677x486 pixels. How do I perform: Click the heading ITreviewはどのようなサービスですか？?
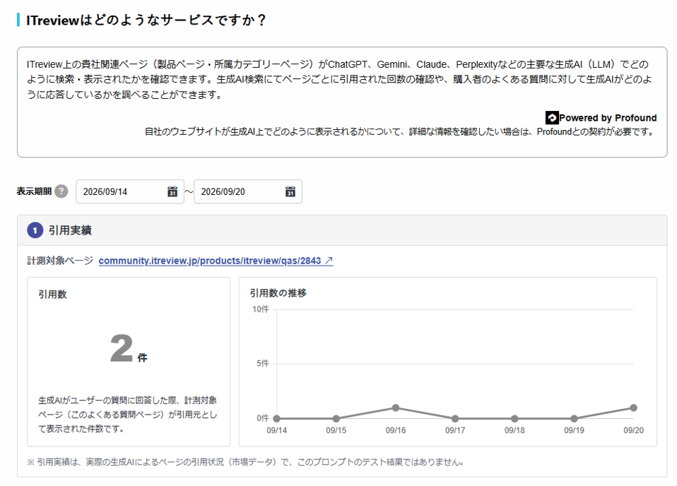click(x=146, y=20)
